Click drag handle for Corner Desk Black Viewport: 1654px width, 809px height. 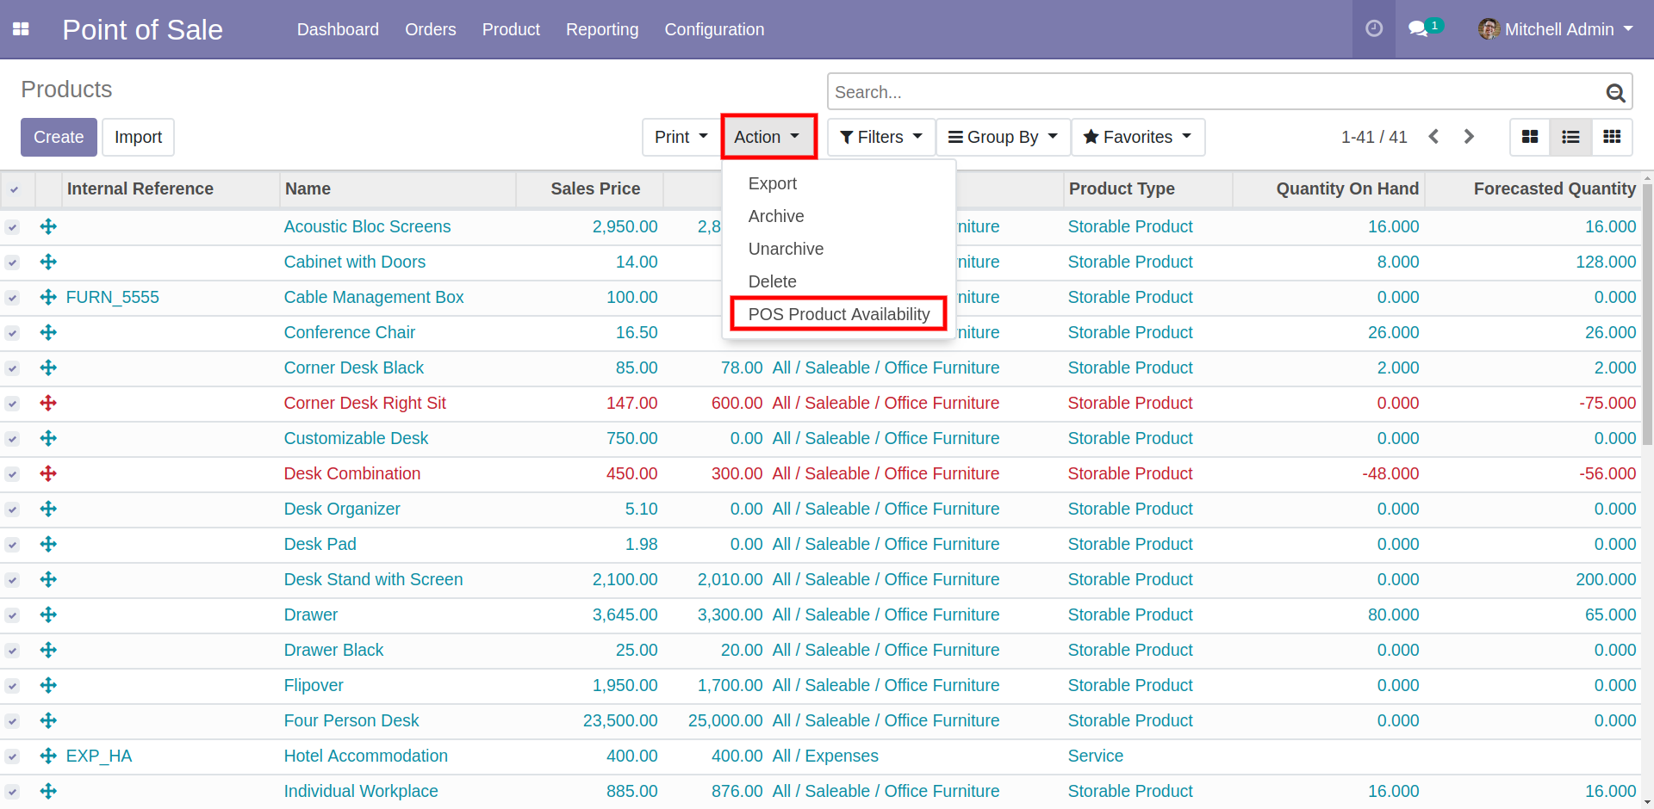[x=48, y=367]
